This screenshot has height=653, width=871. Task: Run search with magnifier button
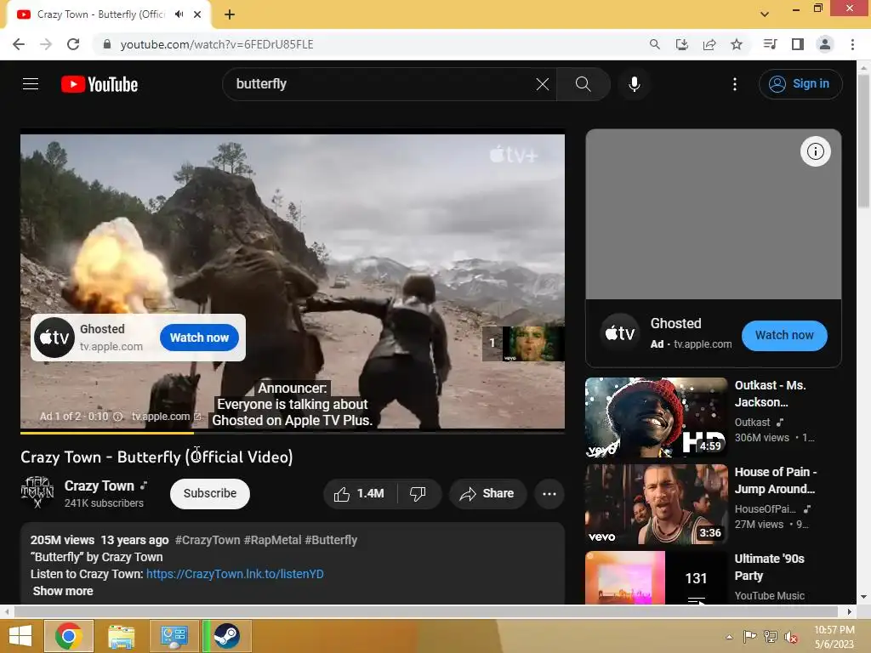point(583,84)
